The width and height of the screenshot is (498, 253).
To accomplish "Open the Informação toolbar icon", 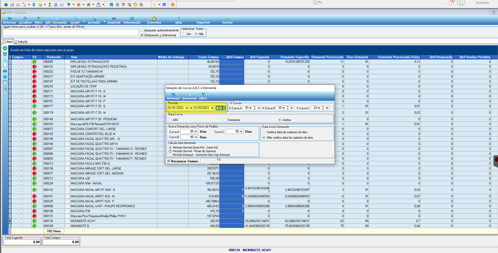I will [132, 19].
